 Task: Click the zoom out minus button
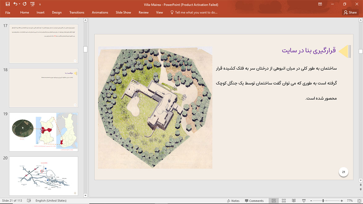click(x=311, y=201)
